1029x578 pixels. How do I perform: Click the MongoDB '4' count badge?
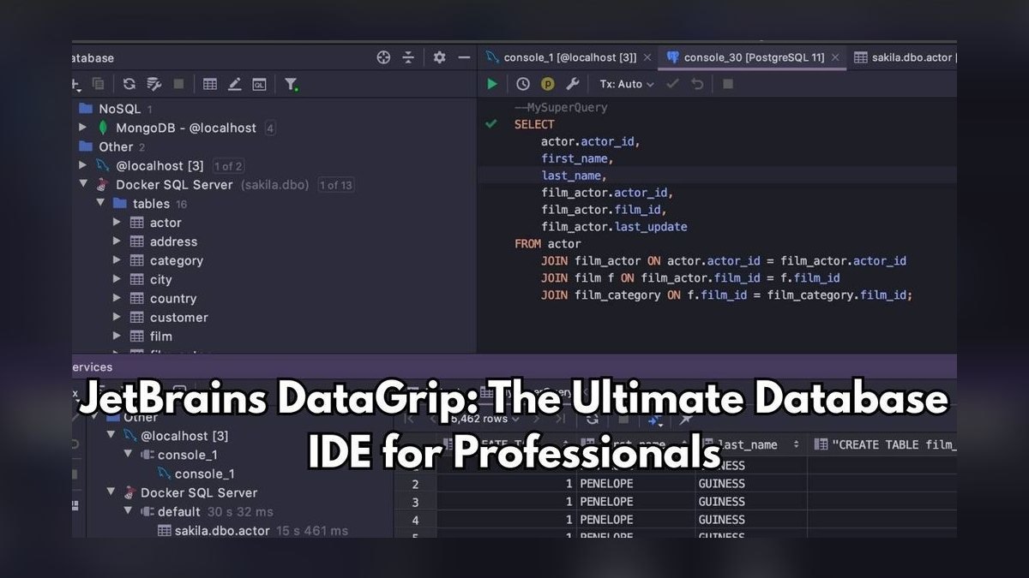(x=270, y=128)
